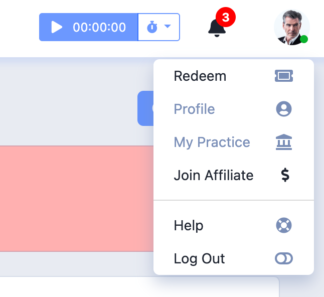Click the My Practice bank icon
324x297 pixels.
(x=284, y=142)
